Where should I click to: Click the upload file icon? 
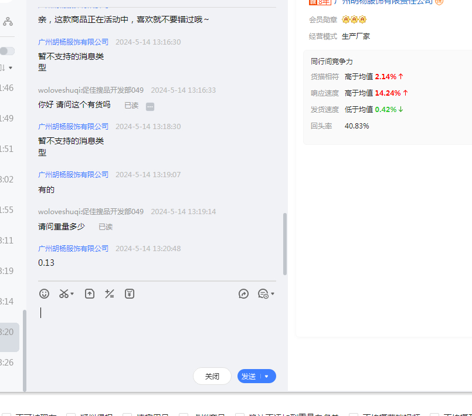click(x=90, y=294)
